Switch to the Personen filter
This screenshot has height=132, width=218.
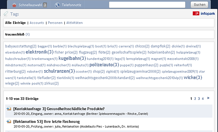55,23
